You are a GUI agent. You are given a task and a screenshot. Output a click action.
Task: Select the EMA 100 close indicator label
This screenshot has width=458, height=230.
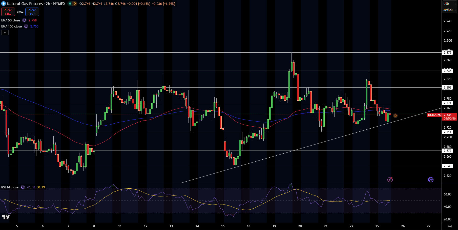pos(11,26)
